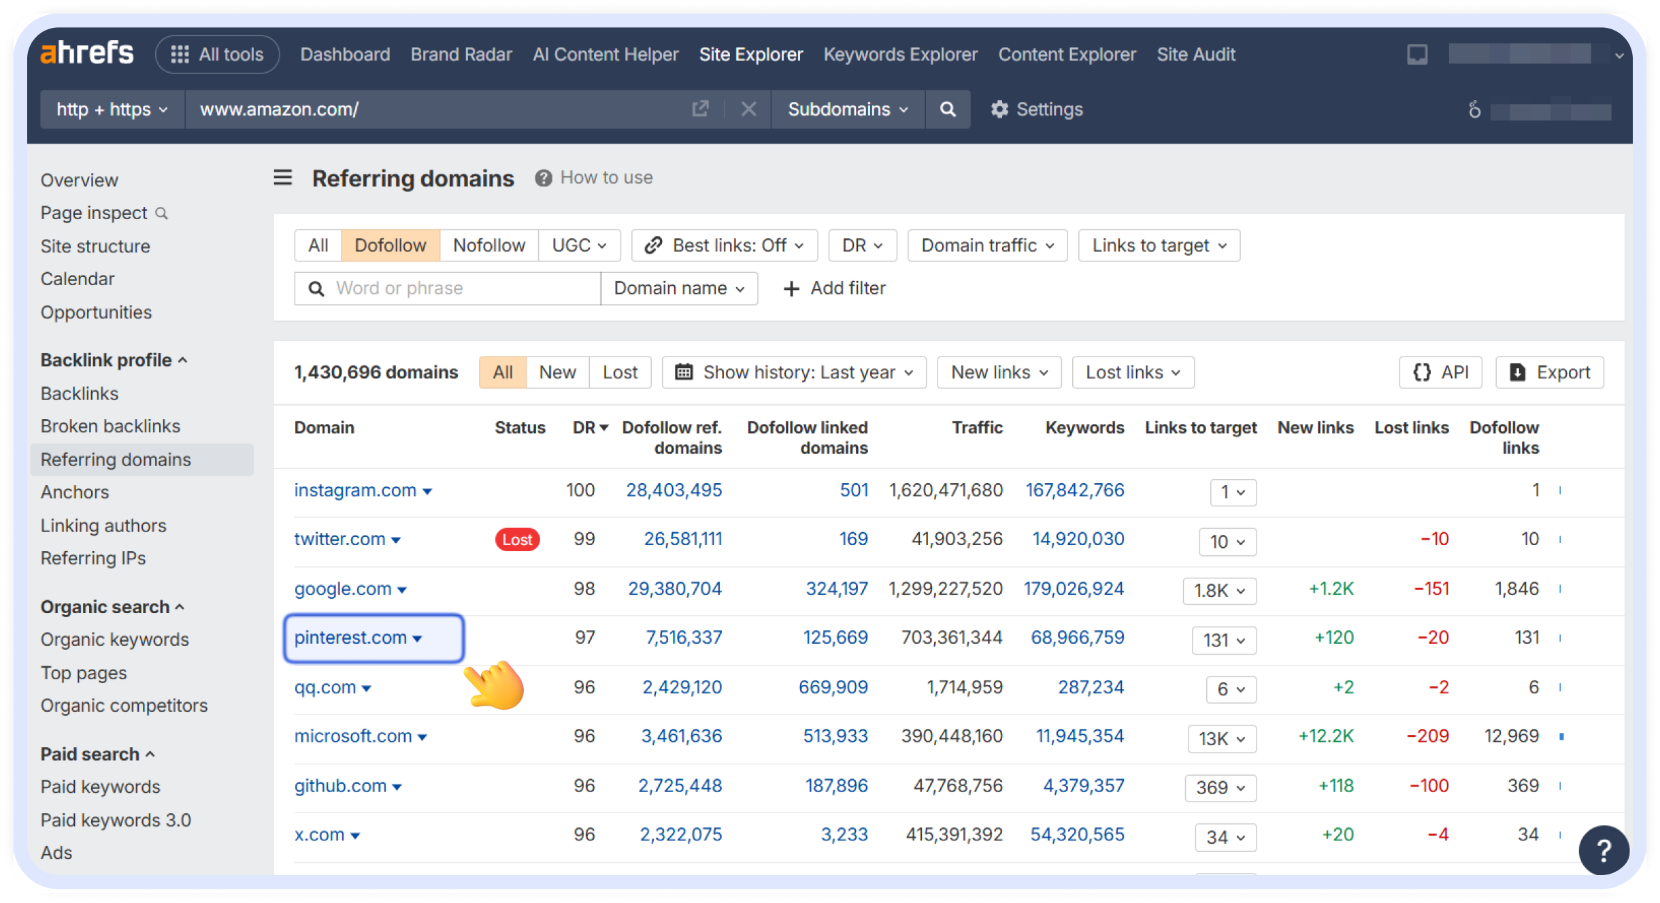Viewport: 1660px width, 903px height.
Task: Open the target URL in a new tab
Action: 700,109
